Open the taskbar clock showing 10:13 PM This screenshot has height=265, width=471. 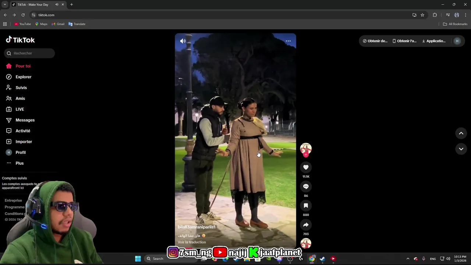tap(460, 259)
